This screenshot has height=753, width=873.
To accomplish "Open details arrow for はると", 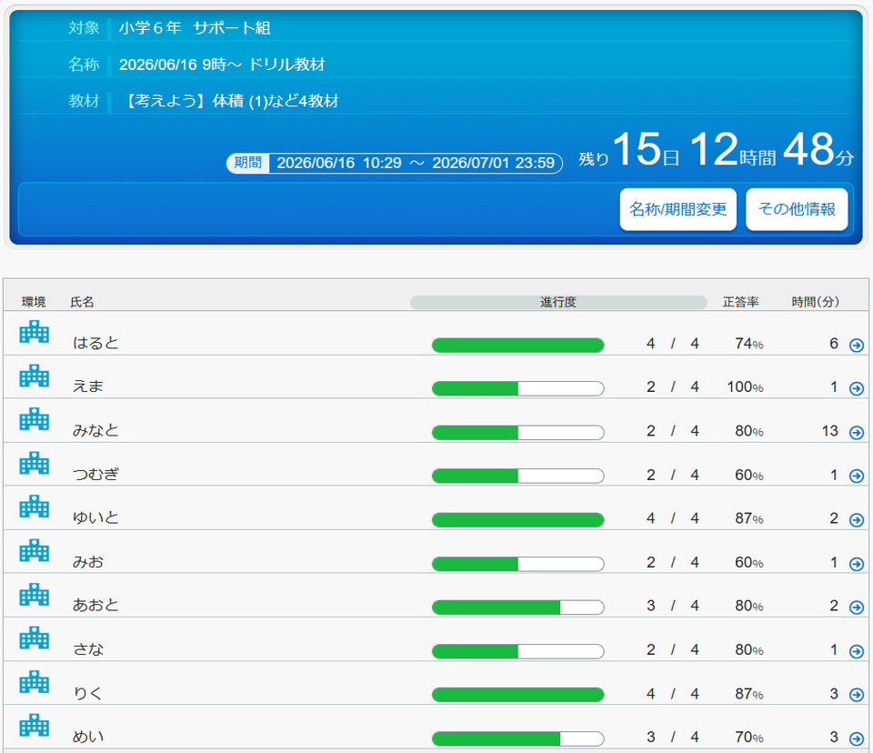I will [x=857, y=346].
